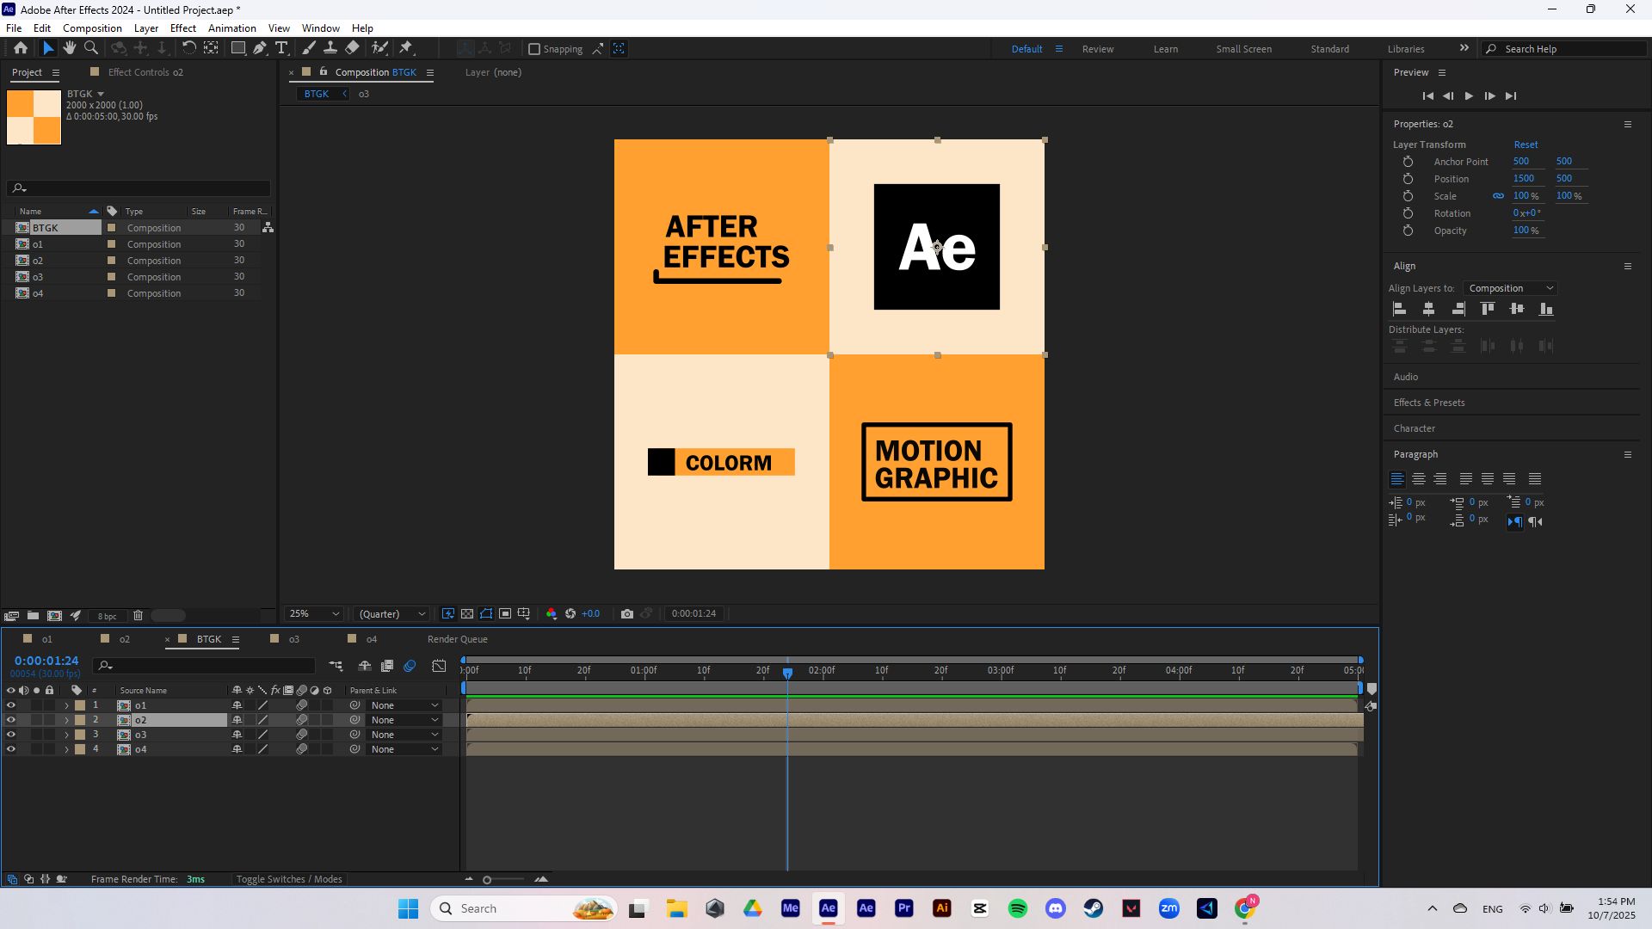This screenshot has height=929, width=1652.
Task: Toggle Position stopwatch in Properties
Action: (x=1408, y=179)
